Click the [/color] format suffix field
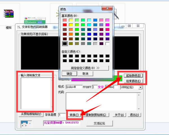Screen dimensions: 169x135 (x=112, y=87)
